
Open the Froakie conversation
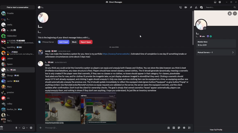(x=17, y=13)
